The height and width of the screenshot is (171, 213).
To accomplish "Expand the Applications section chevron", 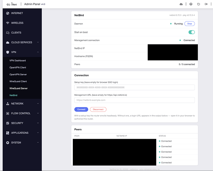I will (x=38, y=133).
